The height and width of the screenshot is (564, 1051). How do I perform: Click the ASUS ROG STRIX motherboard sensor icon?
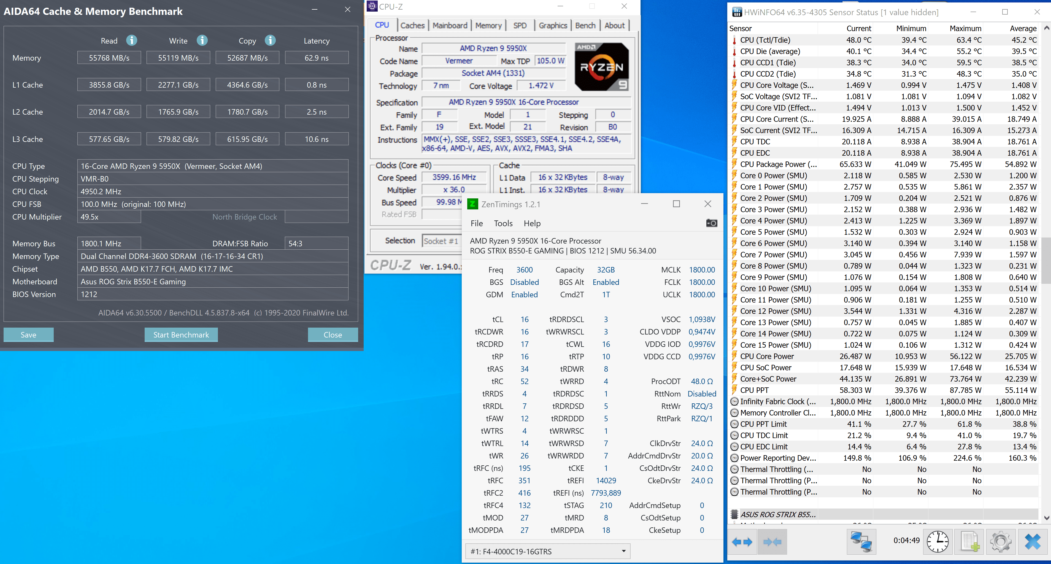pos(734,514)
